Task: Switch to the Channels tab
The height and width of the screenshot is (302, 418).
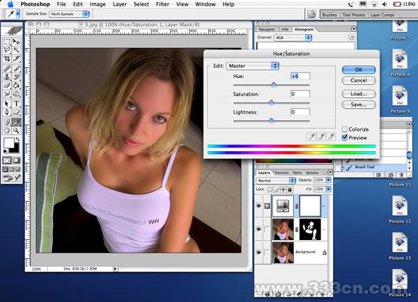Action: coord(281,173)
